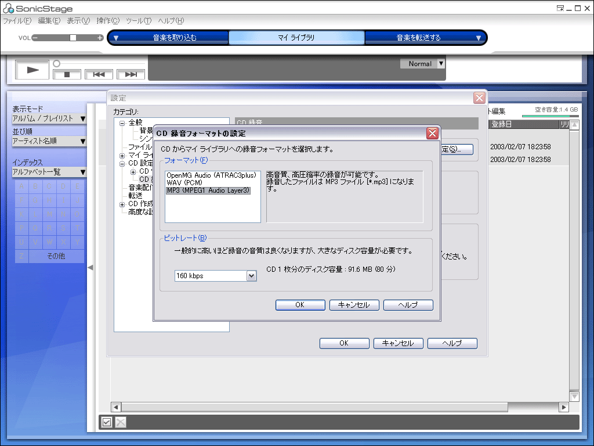Screen dimensions: 594x446
Task: Click OK in CD 録音フォーマットの設定 dialog
Action: (300, 305)
